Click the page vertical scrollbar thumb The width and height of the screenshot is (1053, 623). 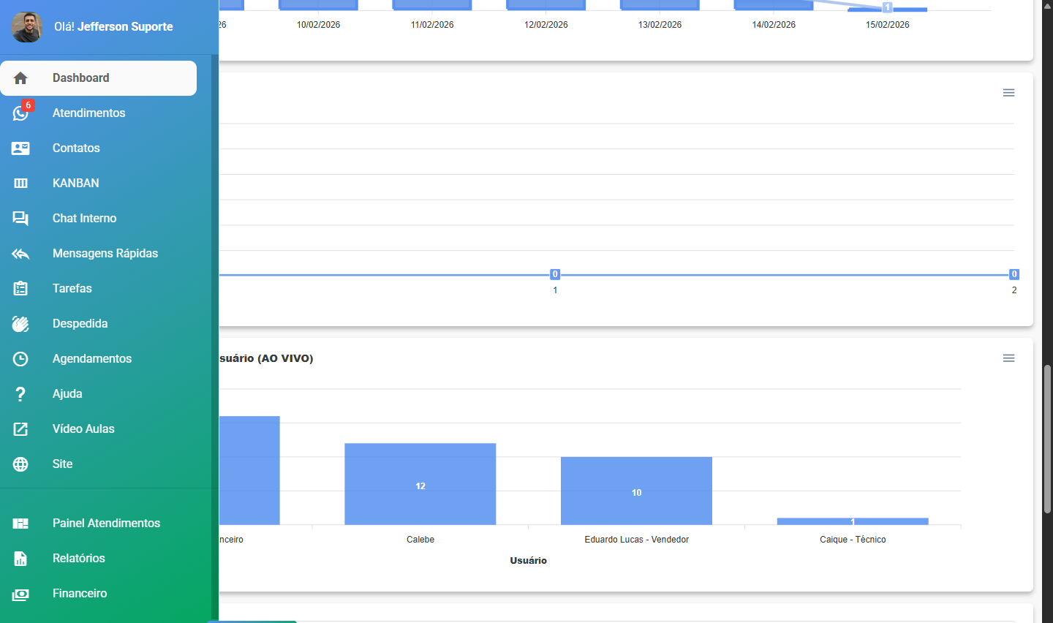1047,439
